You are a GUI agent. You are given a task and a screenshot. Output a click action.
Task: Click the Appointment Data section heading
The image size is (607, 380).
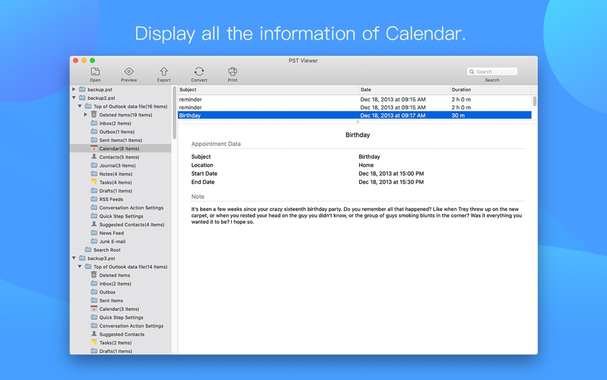pyautogui.click(x=215, y=144)
